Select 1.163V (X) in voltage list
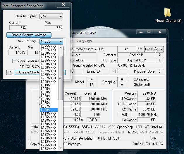Viewport: 184px width, 154px height. tap(49, 128)
